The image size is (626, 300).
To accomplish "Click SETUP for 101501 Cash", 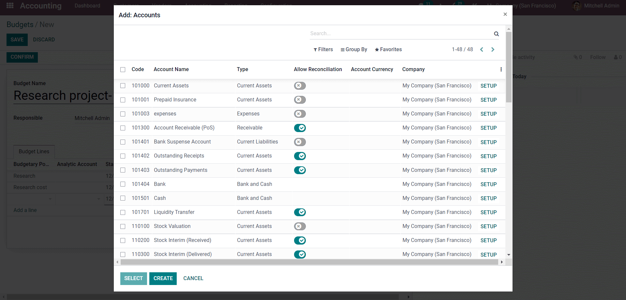I will point(488,198).
